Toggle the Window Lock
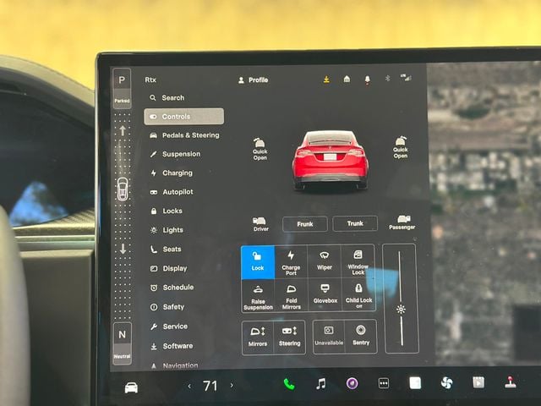 click(x=358, y=261)
